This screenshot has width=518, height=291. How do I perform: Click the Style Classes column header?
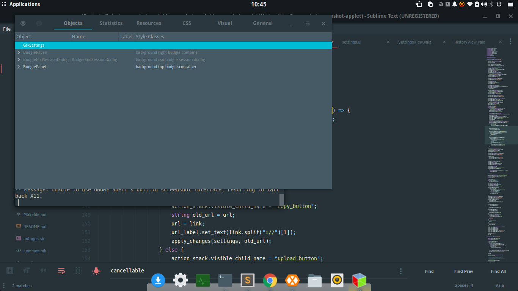pos(233,37)
